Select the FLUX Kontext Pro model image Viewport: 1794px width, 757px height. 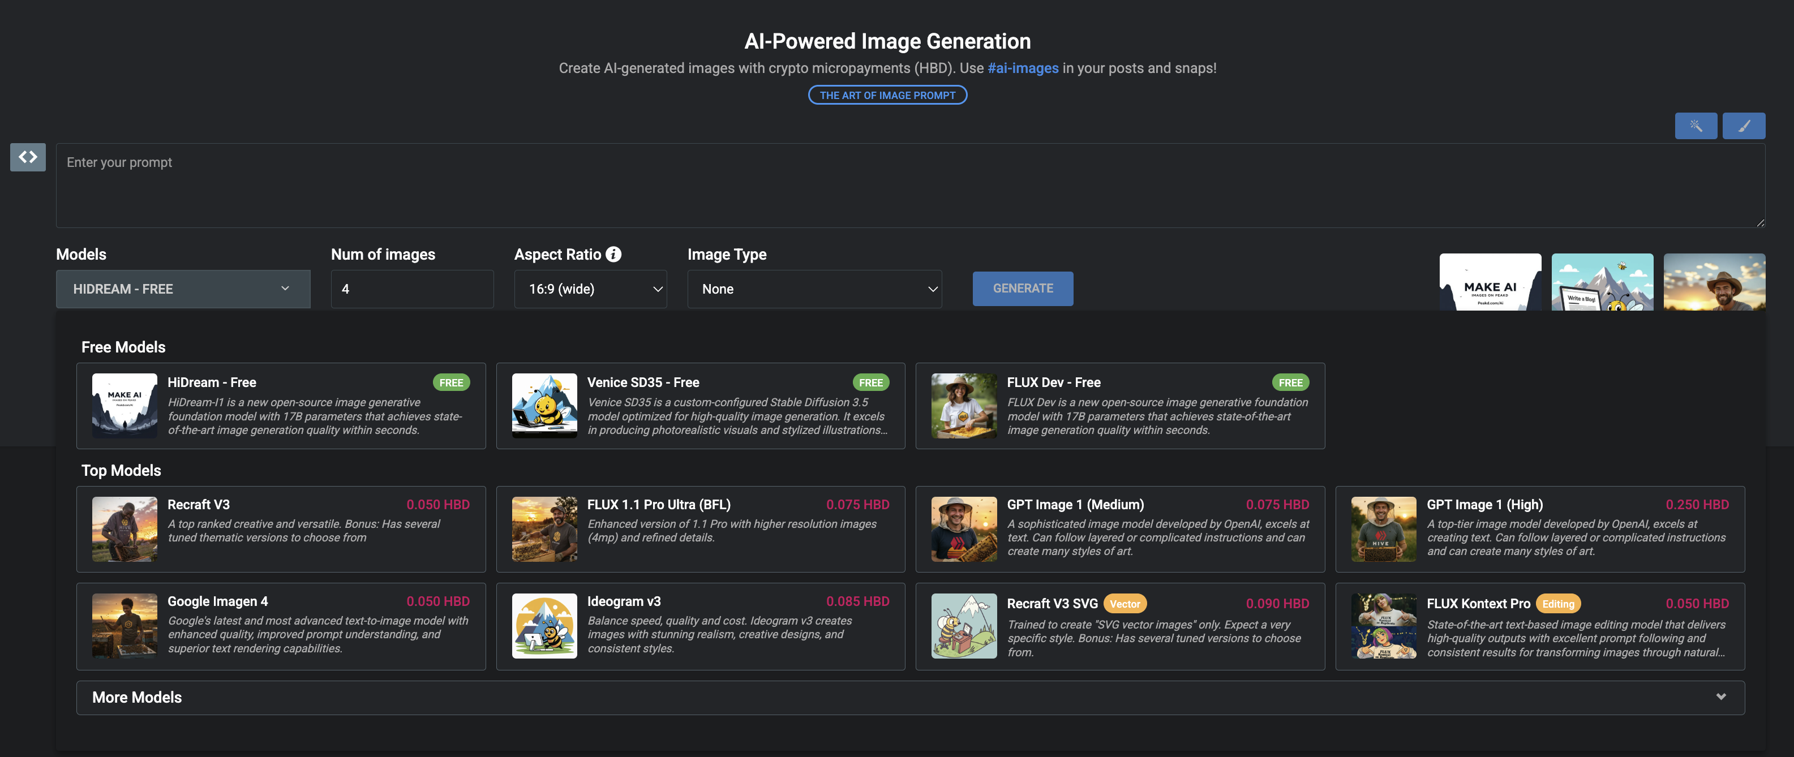pos(1384,626)
